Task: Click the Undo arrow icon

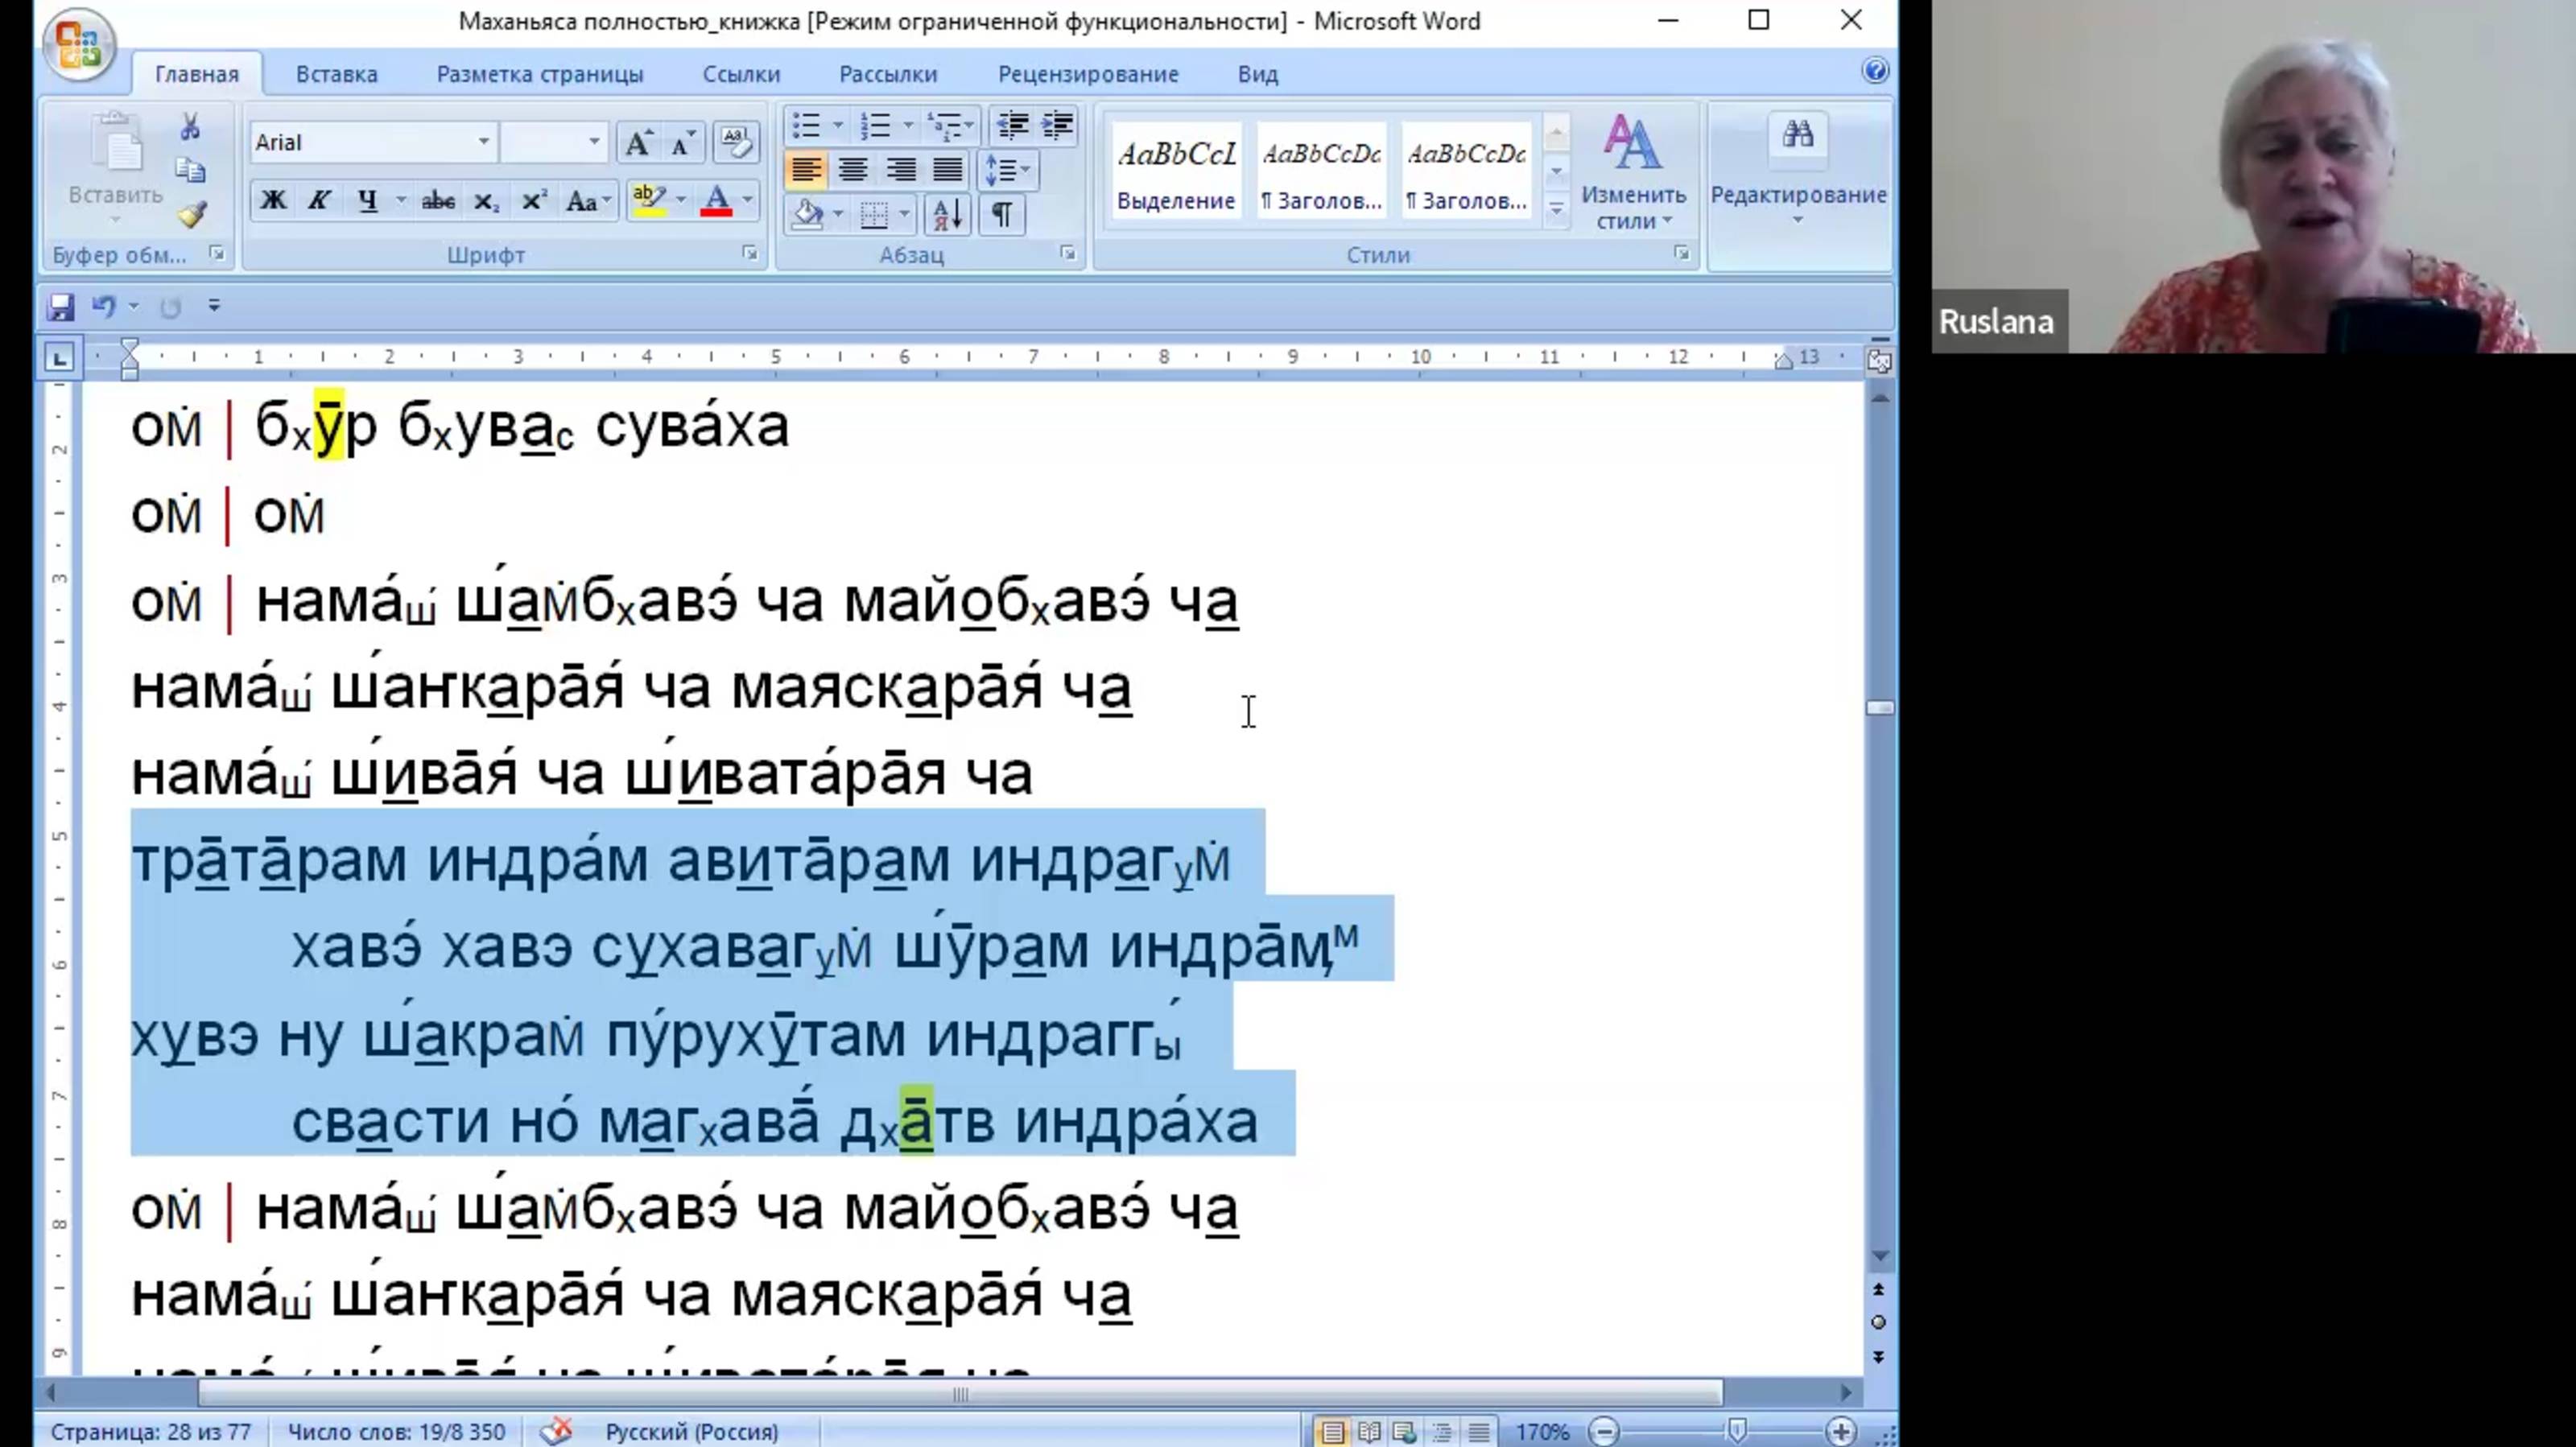Action: [103, 307]
